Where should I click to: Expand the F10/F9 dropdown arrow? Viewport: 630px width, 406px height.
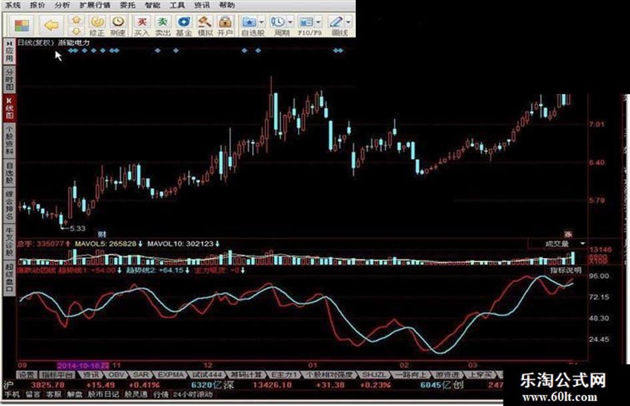coord(319,22)
